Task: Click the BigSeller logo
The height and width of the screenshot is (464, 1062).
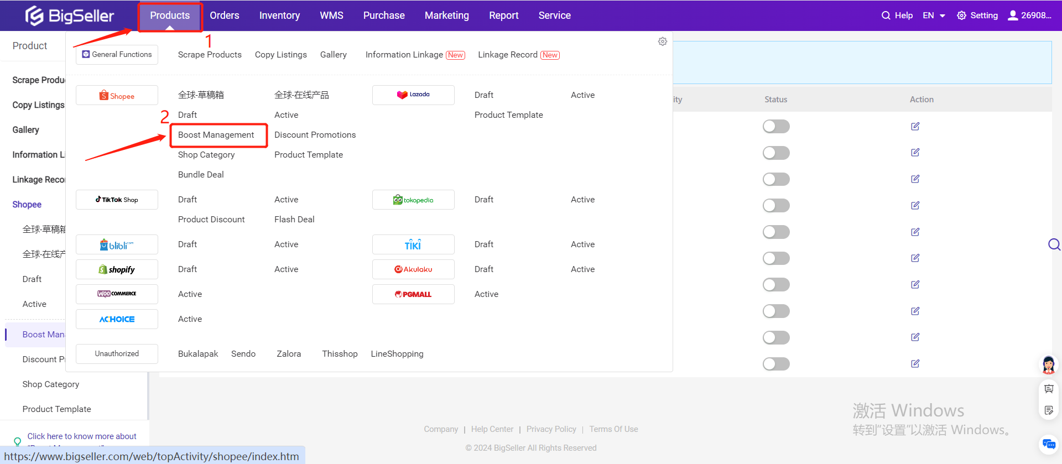Action: pyautogui.click(x=70, y=15)
